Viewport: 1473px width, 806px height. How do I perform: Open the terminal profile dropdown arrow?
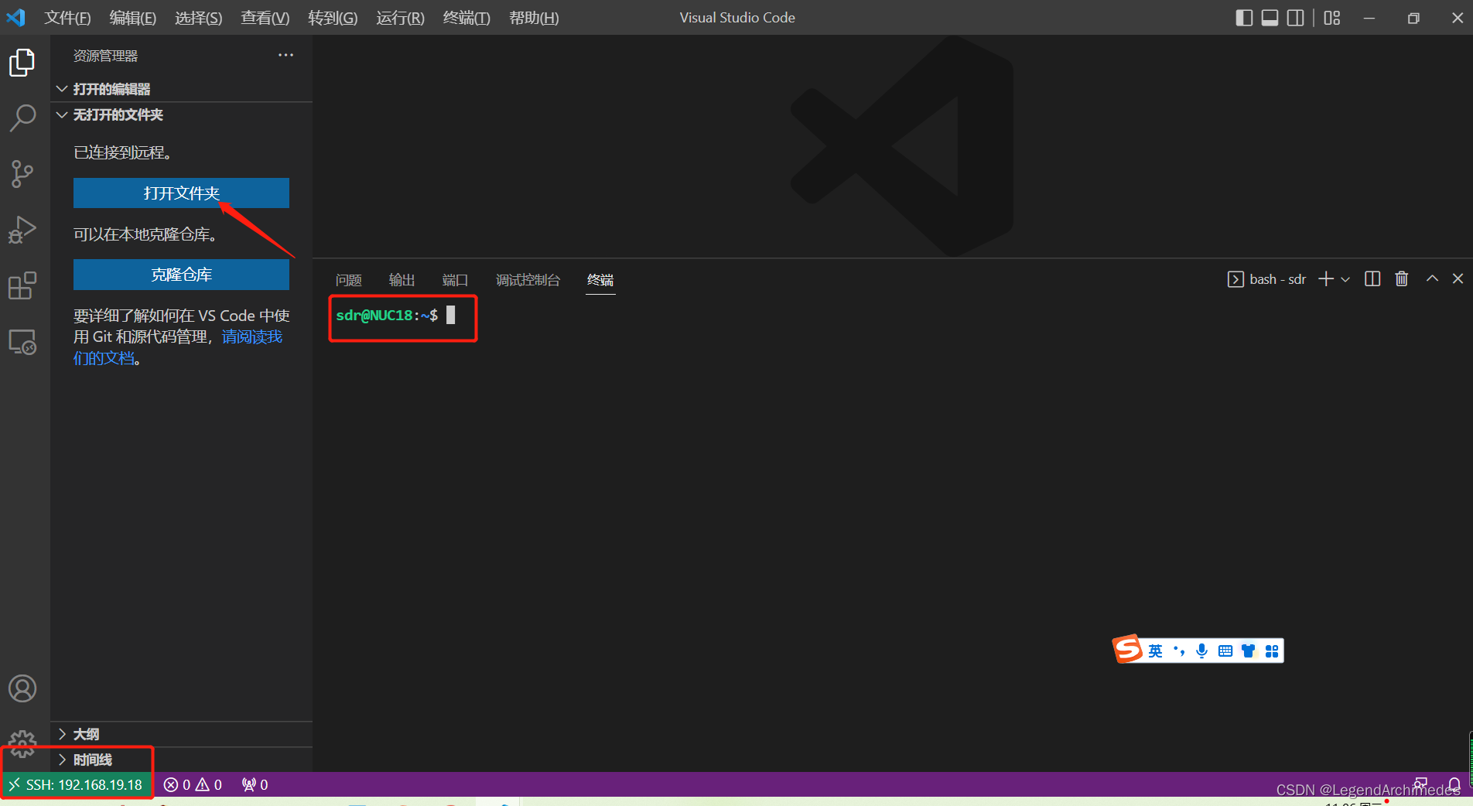[x=1346, y=279]
